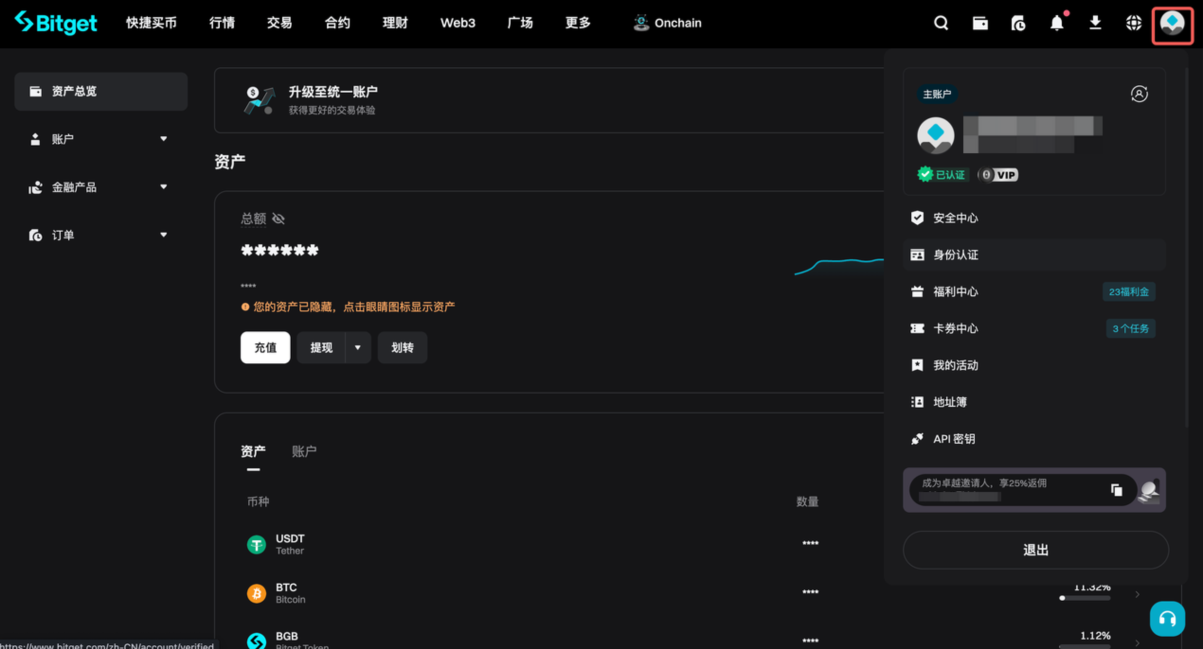Click the switch account icon beside 主账户

point(1139,94)
